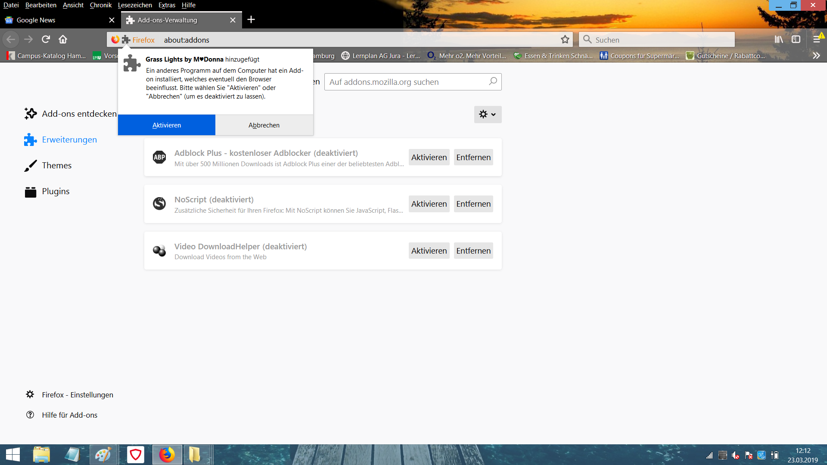Image resolution: width=827 pixels, height=465 pixels.
Task: Open the Lesezeichen menu
Action: tap(135, 5)
